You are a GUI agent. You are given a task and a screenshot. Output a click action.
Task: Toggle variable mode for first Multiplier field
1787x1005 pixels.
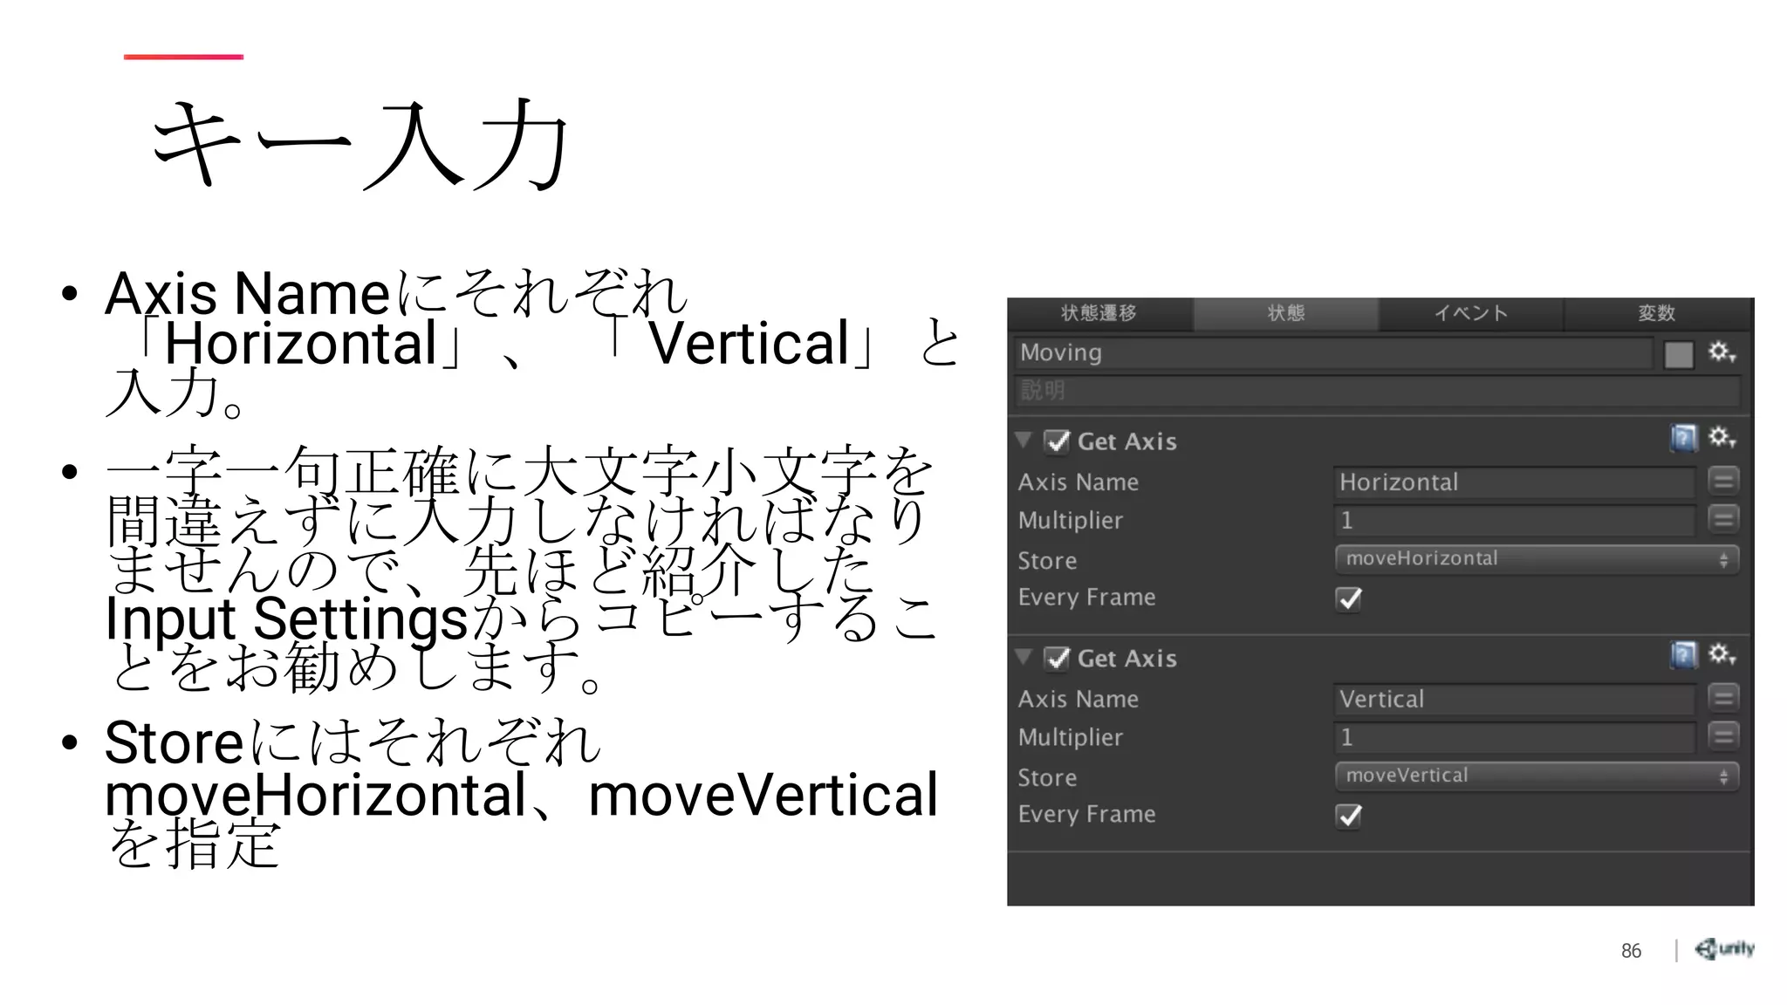point(1723,519)
